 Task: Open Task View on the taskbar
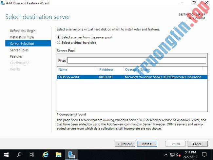coord(32,155)
